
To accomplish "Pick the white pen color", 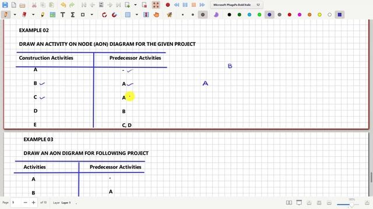I will pos(329,15).
